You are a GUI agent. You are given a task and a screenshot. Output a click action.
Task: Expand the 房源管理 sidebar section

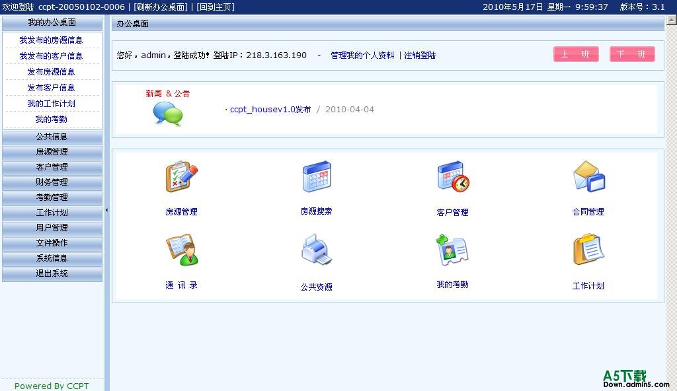click(x=52, y=152)
